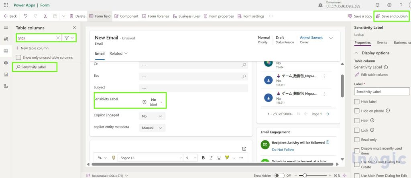The height and width of the screenshot is (178, 411).
Task: Check the Hide label checkbox
Action: [357, 102]
